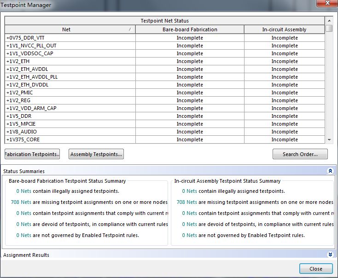338x278 pixels.
Task: Click Fabrication status of +1V5_DDR
Action: tap(190, 116)
